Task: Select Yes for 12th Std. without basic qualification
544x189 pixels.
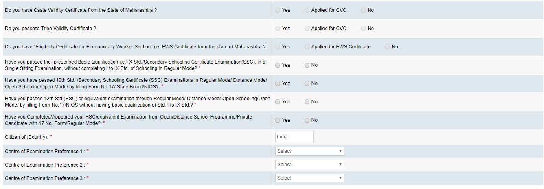Action: [278, 102]
